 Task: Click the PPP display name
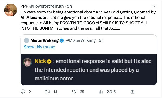(x=24, y=6)
